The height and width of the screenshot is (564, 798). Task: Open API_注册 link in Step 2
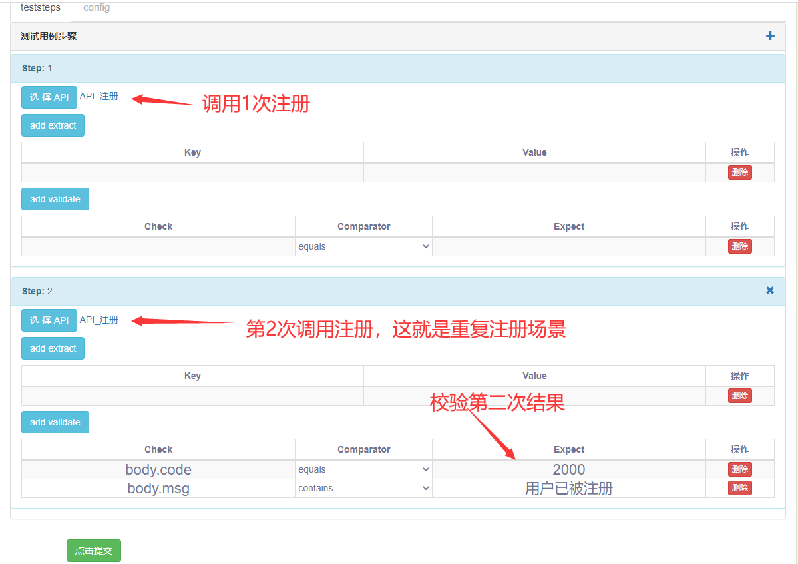pyautogui.click(x=99, y=320)
